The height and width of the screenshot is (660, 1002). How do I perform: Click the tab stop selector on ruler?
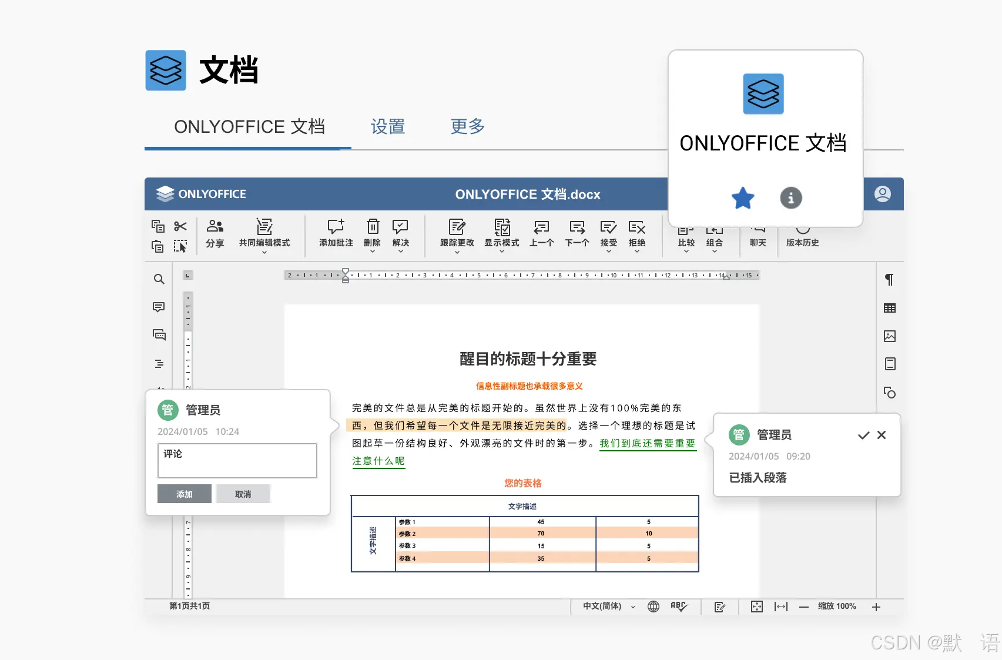[x=188, y=275]
